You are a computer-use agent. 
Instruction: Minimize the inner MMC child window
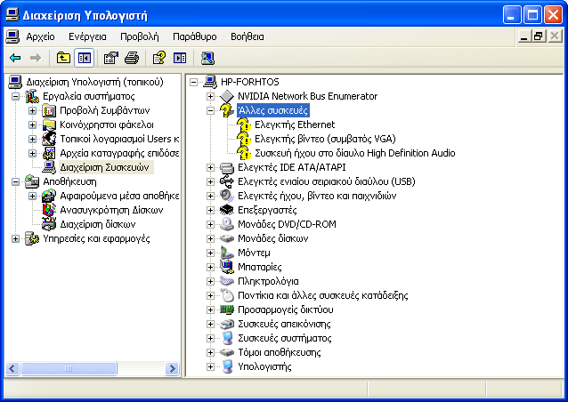pos(523,36)
